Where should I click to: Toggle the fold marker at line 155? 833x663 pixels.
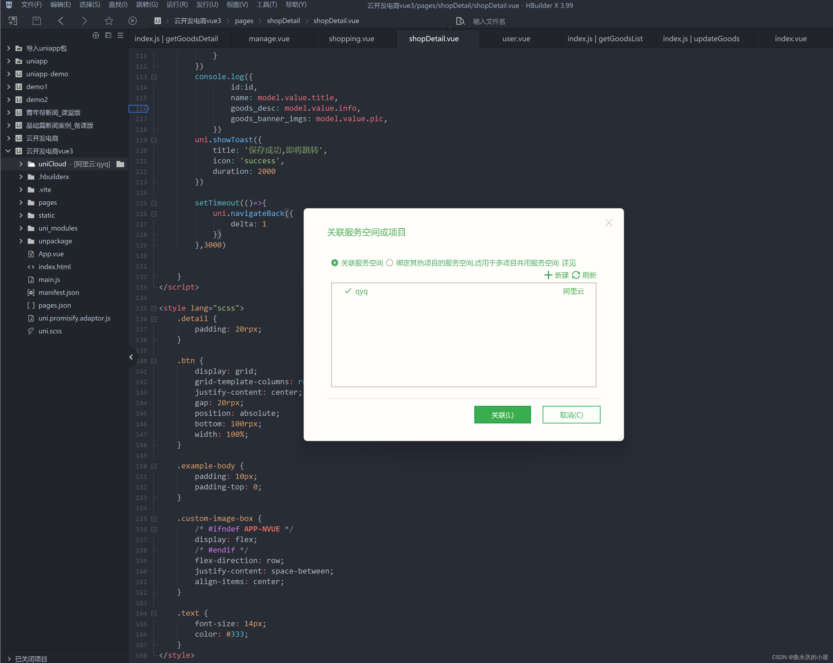point(154,519)
